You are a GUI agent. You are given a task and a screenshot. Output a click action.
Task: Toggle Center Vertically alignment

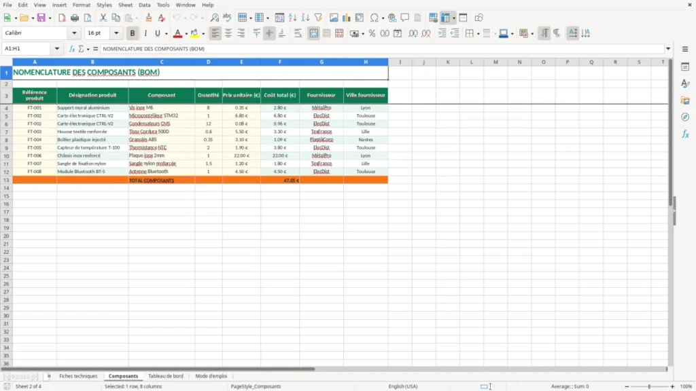[269, 33]
